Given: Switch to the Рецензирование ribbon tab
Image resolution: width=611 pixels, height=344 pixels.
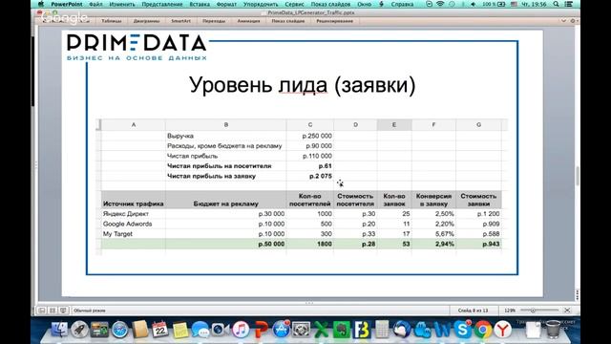Looking at the screenshot, I should 335,21.
